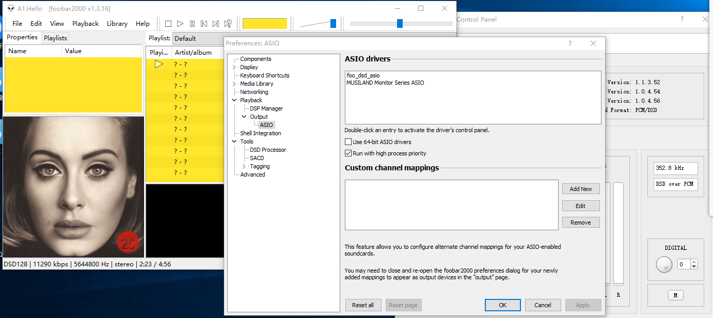Enable Use 64-bit ASIO drivers
This screenshot has width=713, height=318.
348,142
